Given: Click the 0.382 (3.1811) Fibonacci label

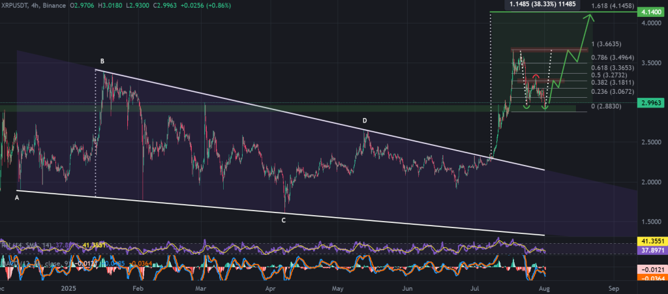Looking at the screenshot, I should [x=613, y=83].
